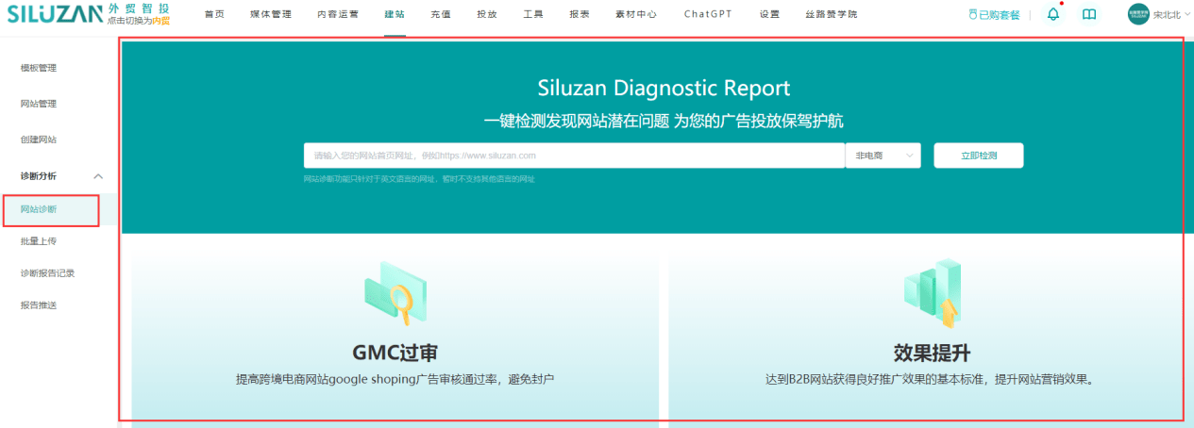Viewport: 1194px width, 428px height.
Task: Go to the 媒体管理 menu
Action: tap(271, 14)
